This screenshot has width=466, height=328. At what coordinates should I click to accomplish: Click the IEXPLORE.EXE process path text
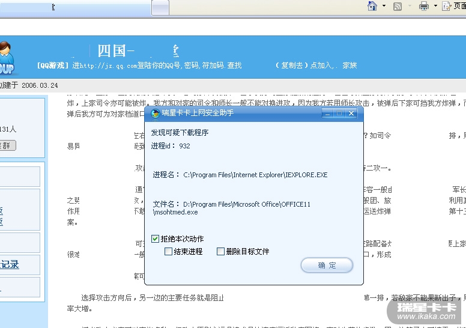click(x=255, y=175)
